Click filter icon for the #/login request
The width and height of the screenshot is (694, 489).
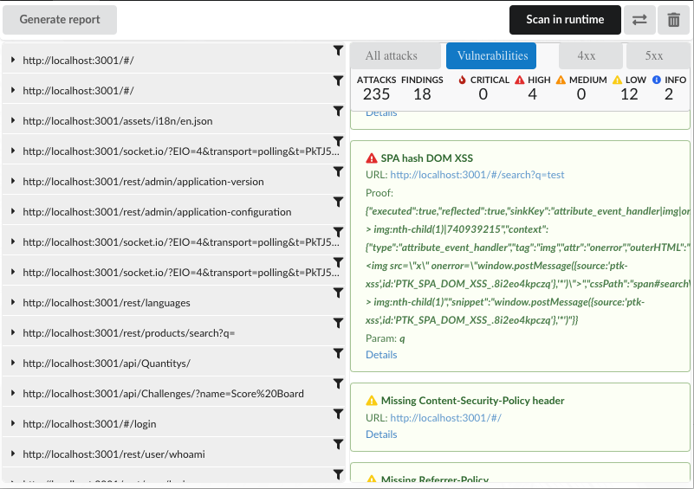(x=338, y=415)
